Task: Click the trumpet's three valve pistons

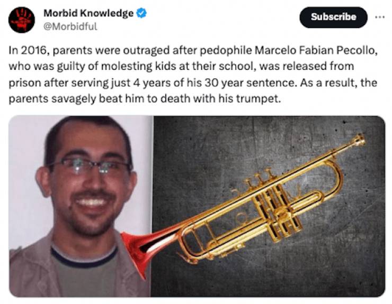Action: coord(260,176)
